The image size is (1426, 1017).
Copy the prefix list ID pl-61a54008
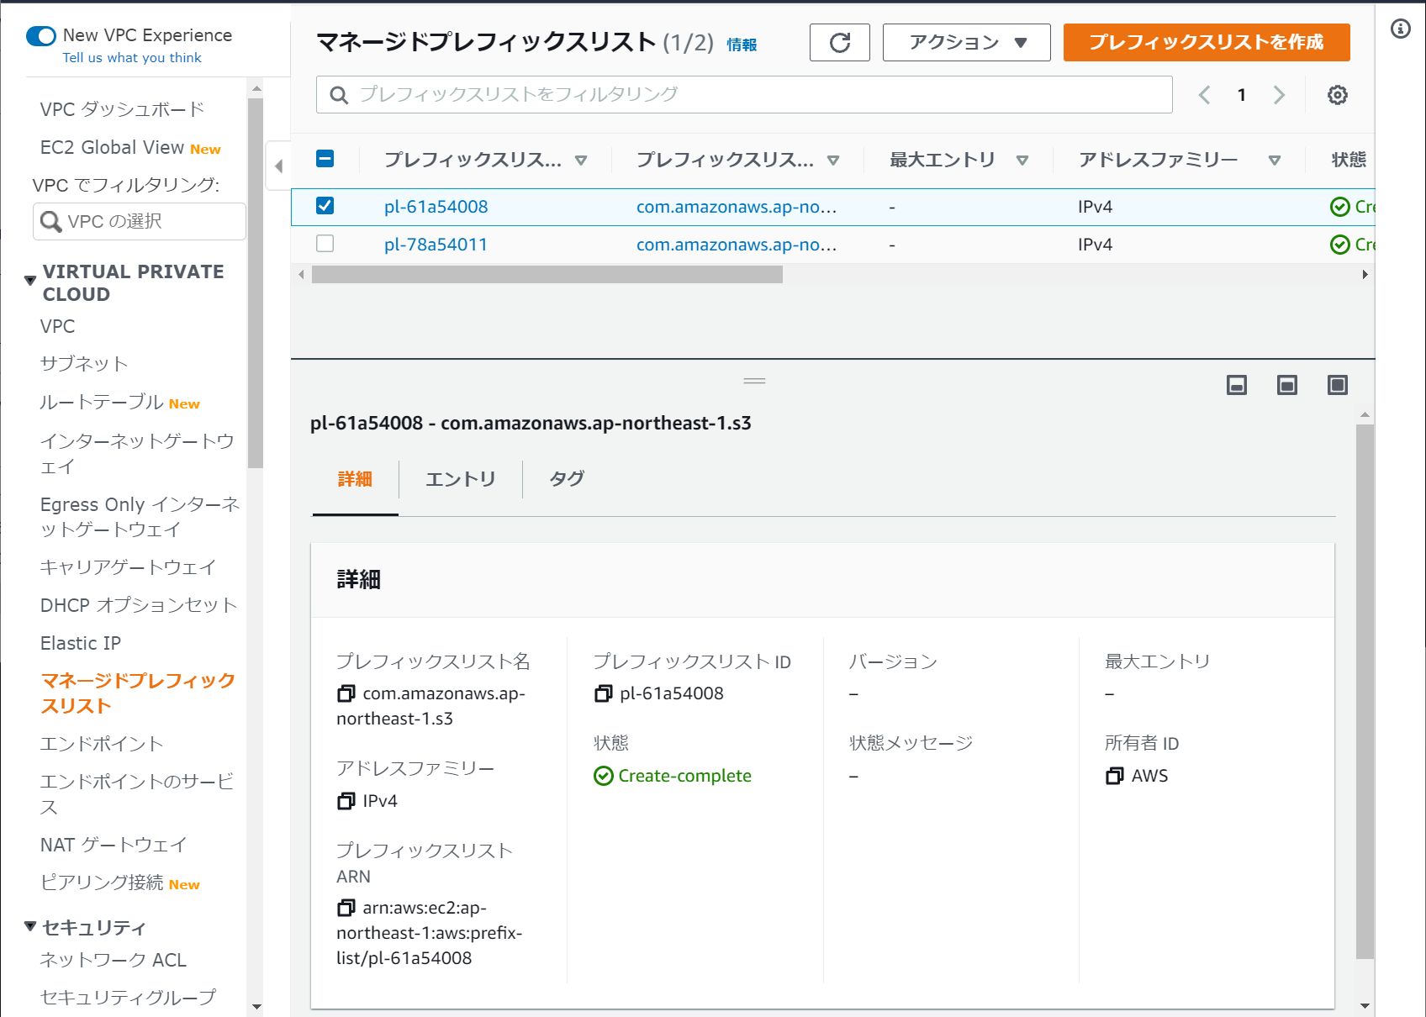[x=603, y=693]
